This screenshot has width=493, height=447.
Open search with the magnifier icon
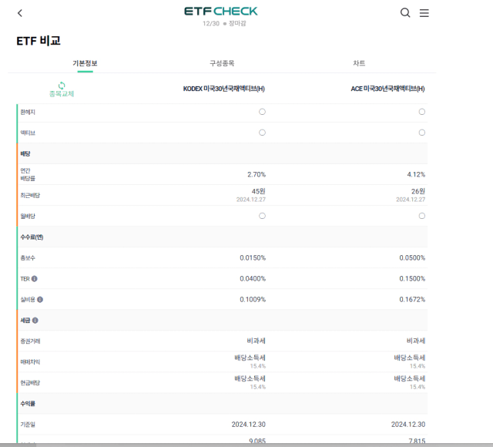(405, 12)
